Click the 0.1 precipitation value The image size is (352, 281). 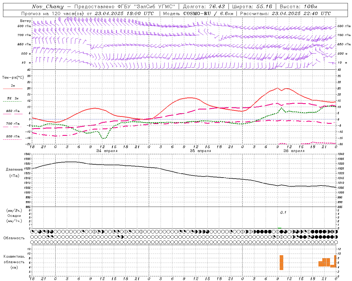click(x=283, y=213)
